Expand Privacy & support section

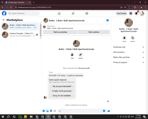point(128,62)
